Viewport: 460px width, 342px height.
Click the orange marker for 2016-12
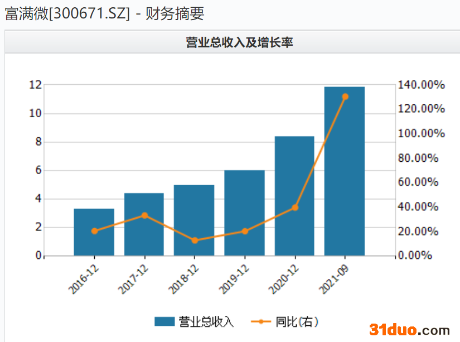(x=94, y=231)
